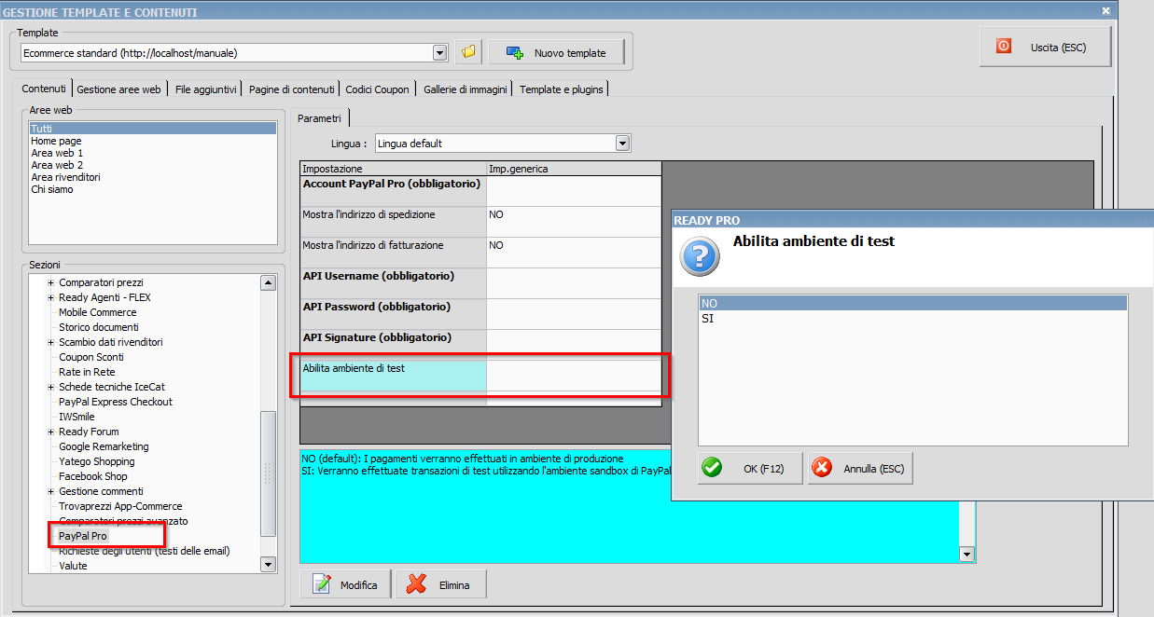Viewport: 1154px width, 617px height.
Task: Click Mostra l'indirizzo di fatturazione row
Action: click(x=480, y=253)
